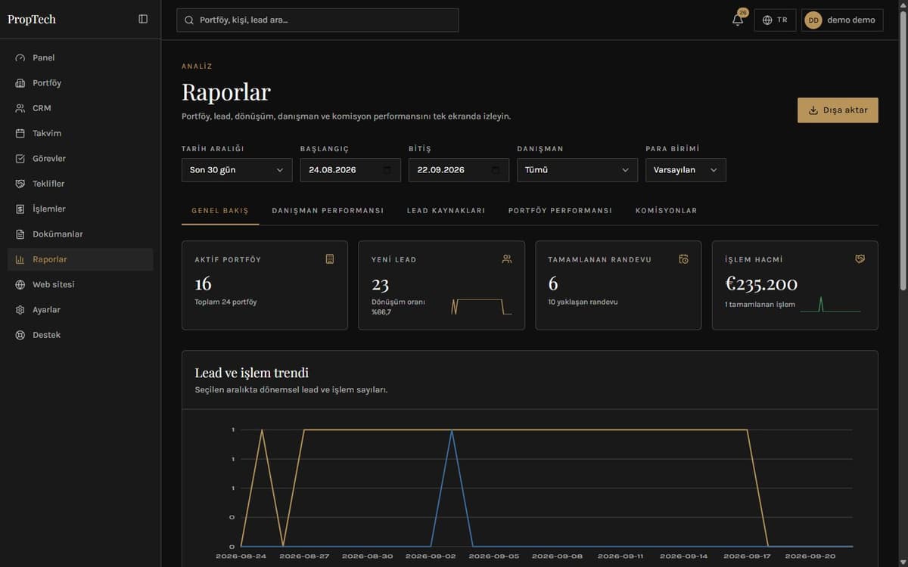Click the Dışa aktar export button
Screen dimensions: 908x567
(x=838, y=110)
